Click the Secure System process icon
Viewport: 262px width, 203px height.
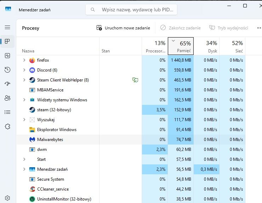pyautogui.click(x=32, y=179)
